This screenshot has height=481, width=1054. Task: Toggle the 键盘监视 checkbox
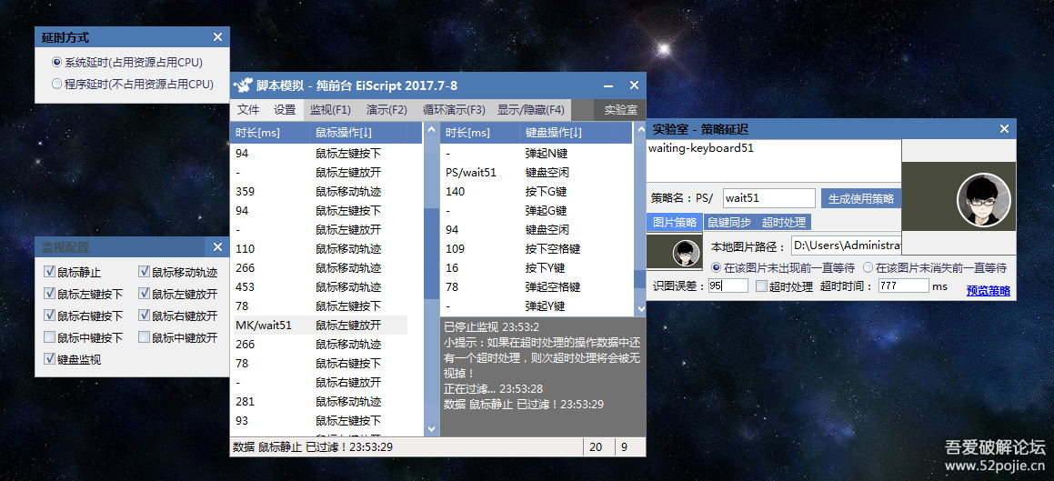point(50,359)
